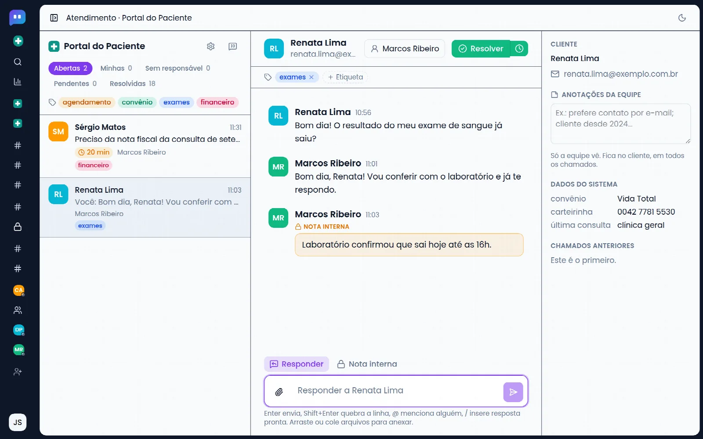This screenshot has width=703, height=439.
Task: Click the Anotações da equipe notes textarea
Action: point(620,124)
